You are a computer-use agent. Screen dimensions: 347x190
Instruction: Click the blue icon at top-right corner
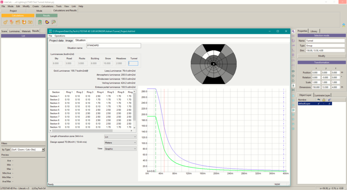344,25
